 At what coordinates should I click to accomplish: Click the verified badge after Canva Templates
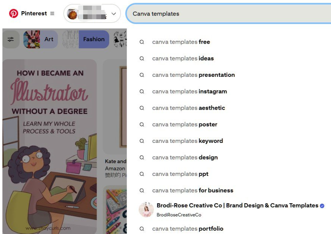(x=322, y=206)
